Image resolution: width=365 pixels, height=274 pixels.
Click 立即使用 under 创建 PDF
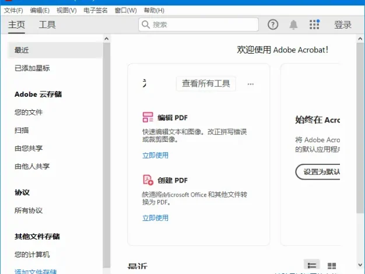tap(155, 218)
